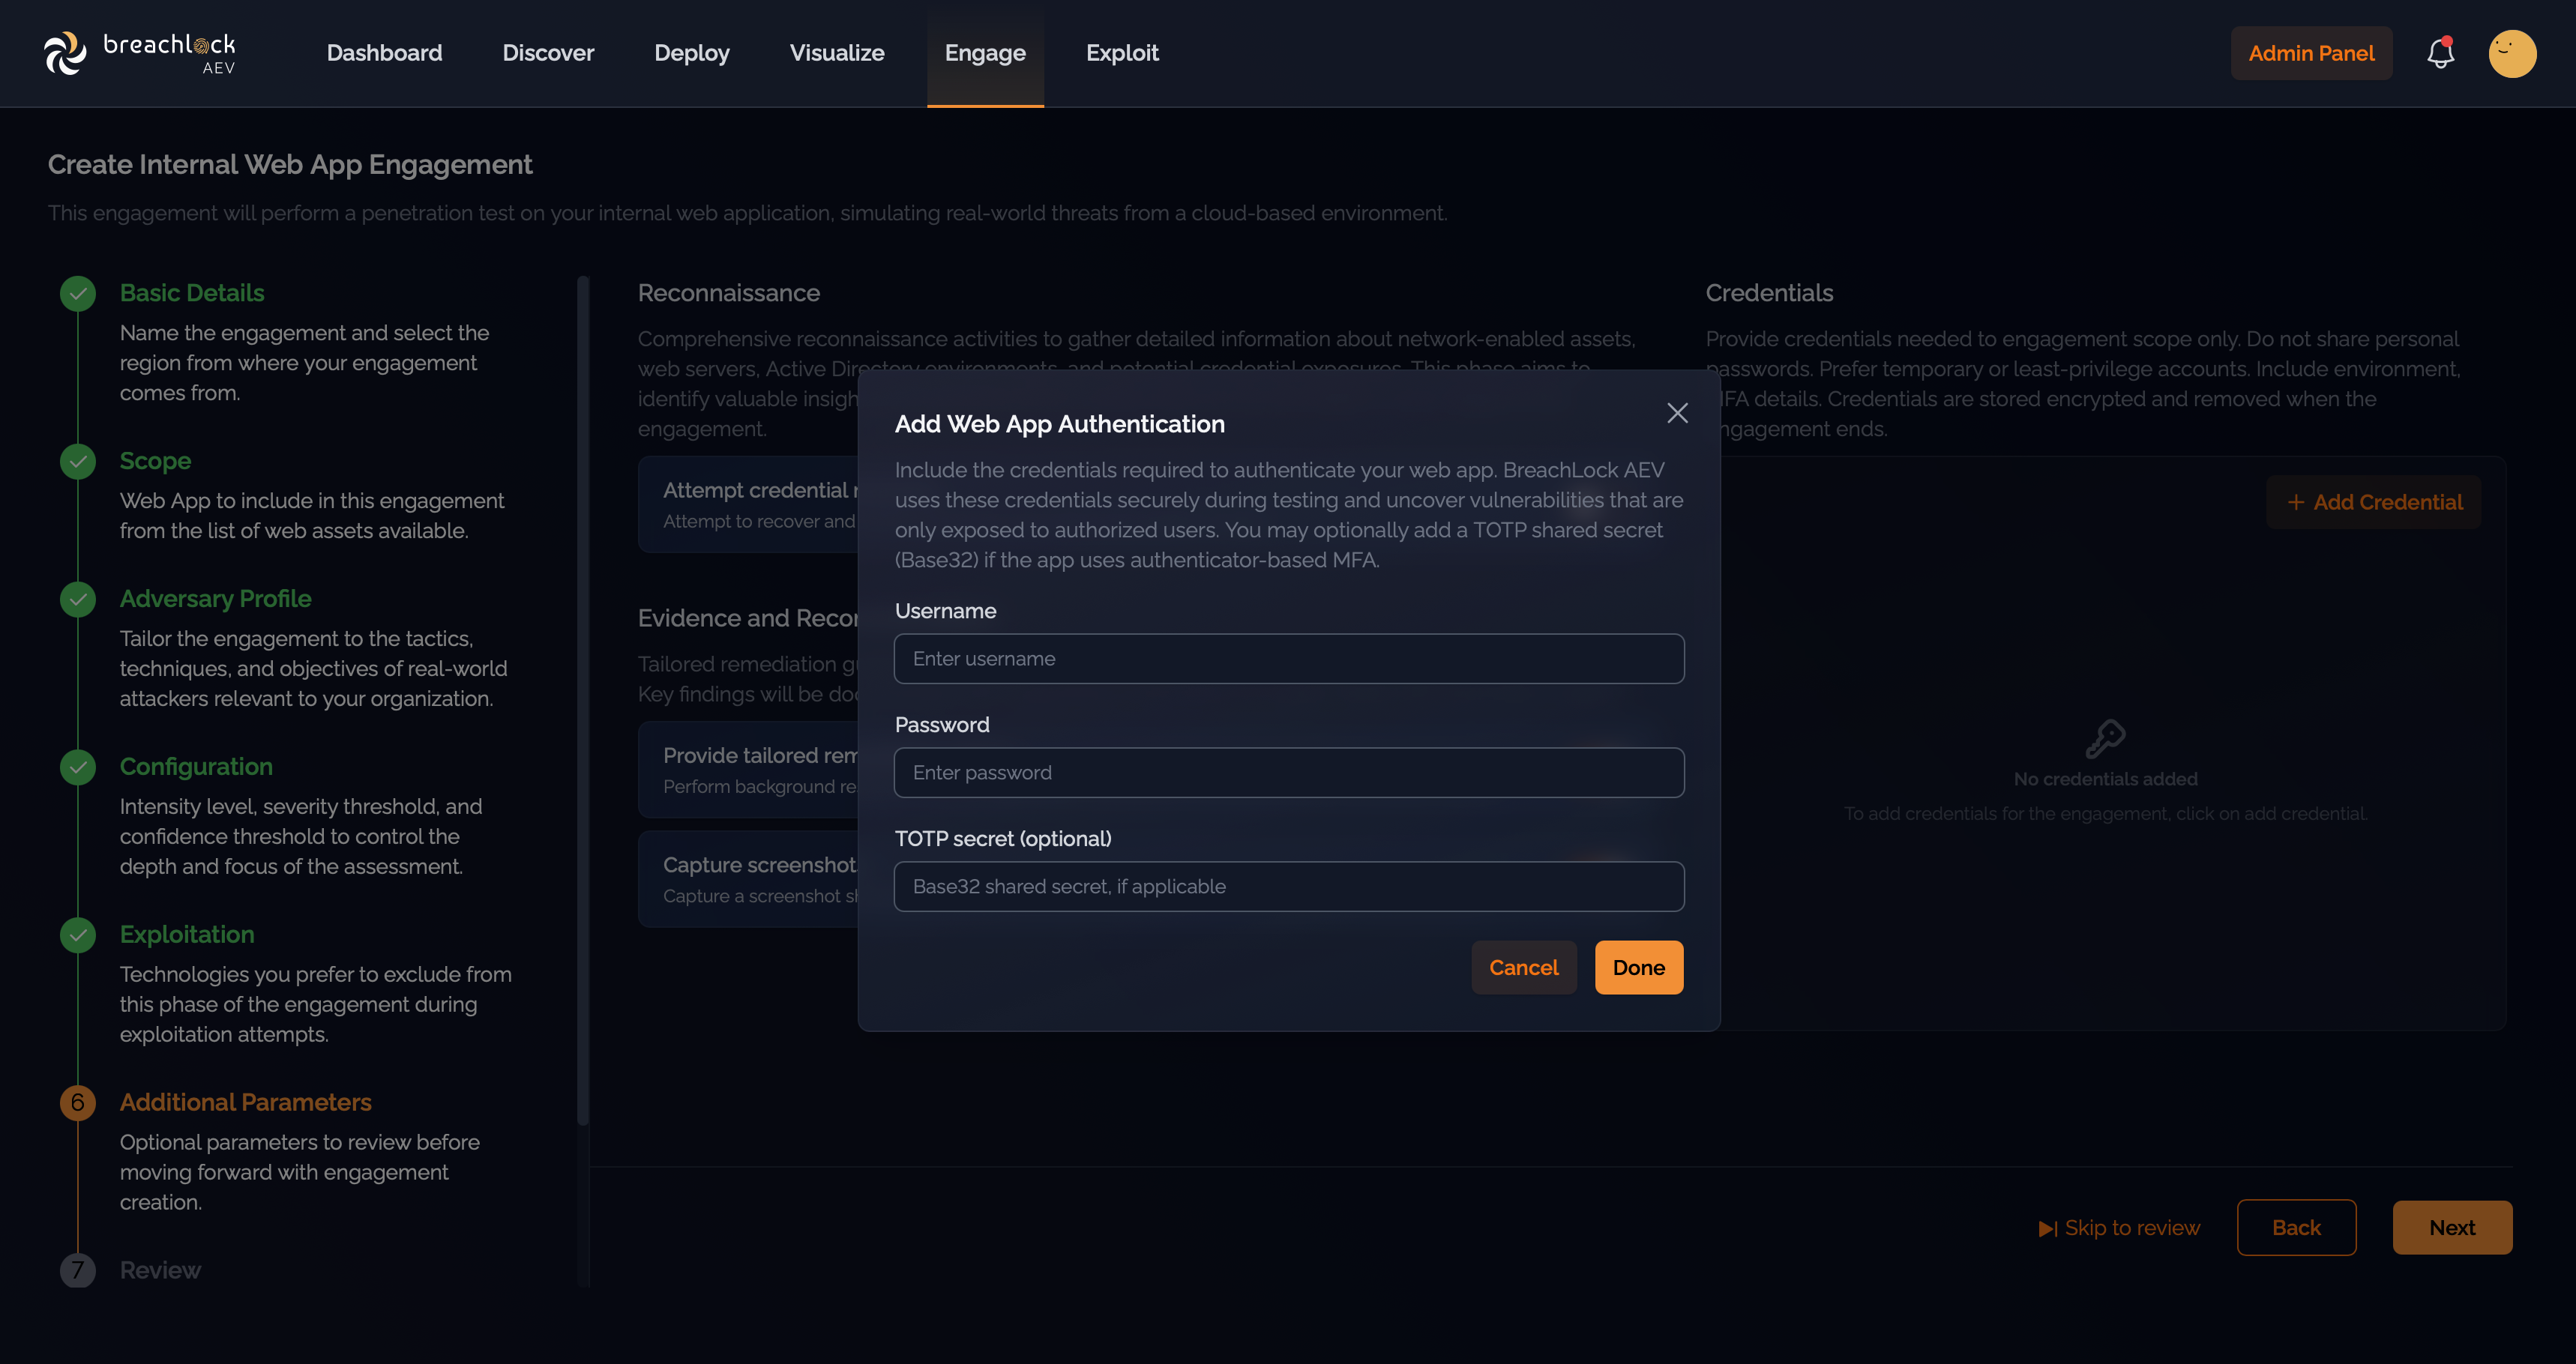Open the notifications bell
The height and width of the screenshot is (1364, 2576).
2441,53
